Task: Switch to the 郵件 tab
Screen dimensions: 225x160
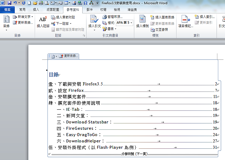Action: coord(90,9)
